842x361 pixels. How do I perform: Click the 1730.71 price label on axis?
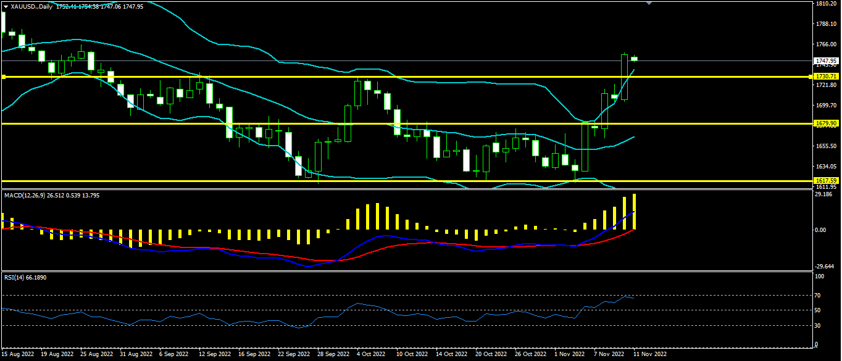pos(825,77)
